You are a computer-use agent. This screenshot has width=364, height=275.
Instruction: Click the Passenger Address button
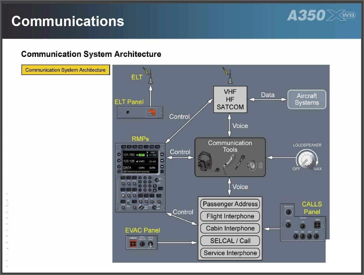coord(230,204)
